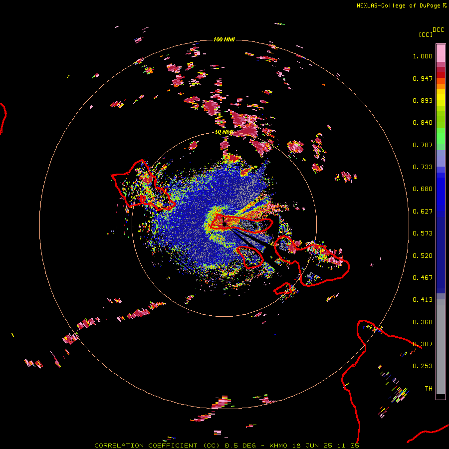Click the TH threshold label
Screen dimensions: 449x449
pyautogui.click(x=429, y=389)
